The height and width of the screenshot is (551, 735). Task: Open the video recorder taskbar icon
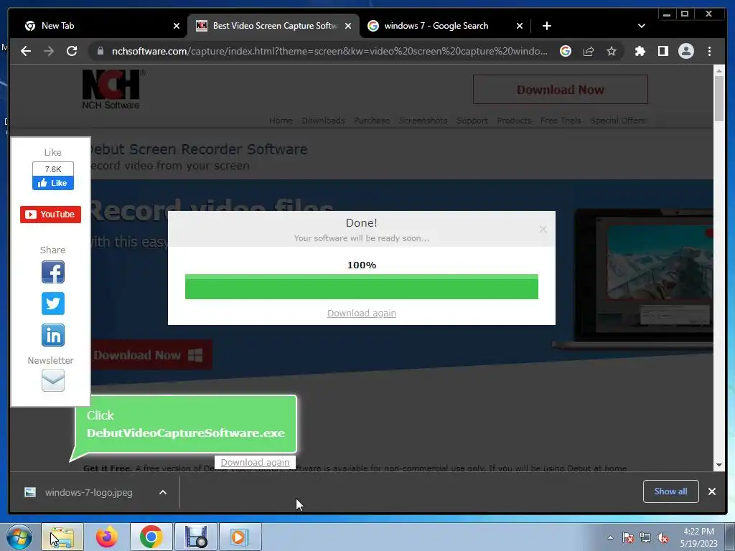click(x=195, y=537)
